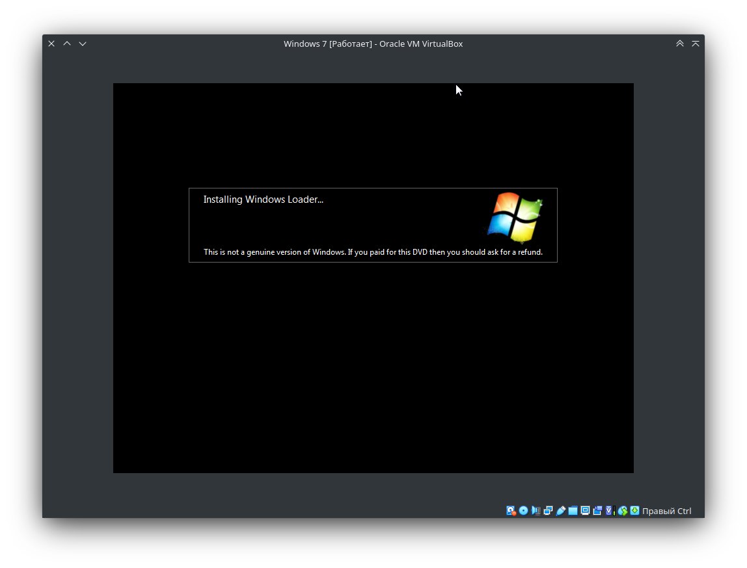Image resolution: width=747 pixels, height=568 pixels.
Task: Click the 'Installing Windows Loader...' text
Action: coord(264,200)
